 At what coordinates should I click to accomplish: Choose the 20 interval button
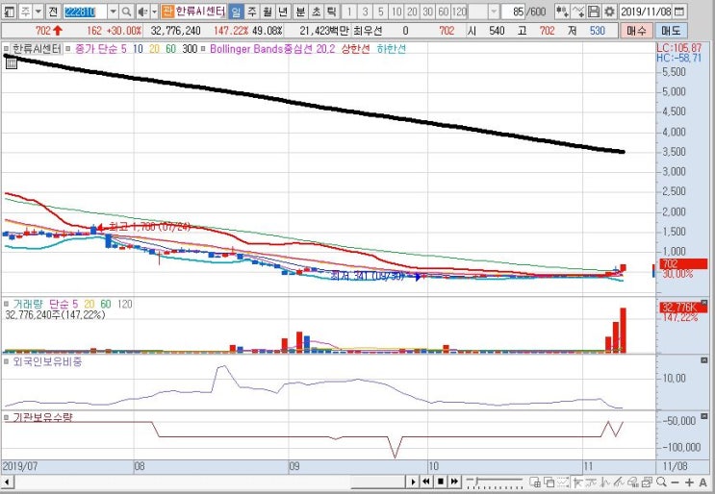pyautogui.click(x=412, y=12)
